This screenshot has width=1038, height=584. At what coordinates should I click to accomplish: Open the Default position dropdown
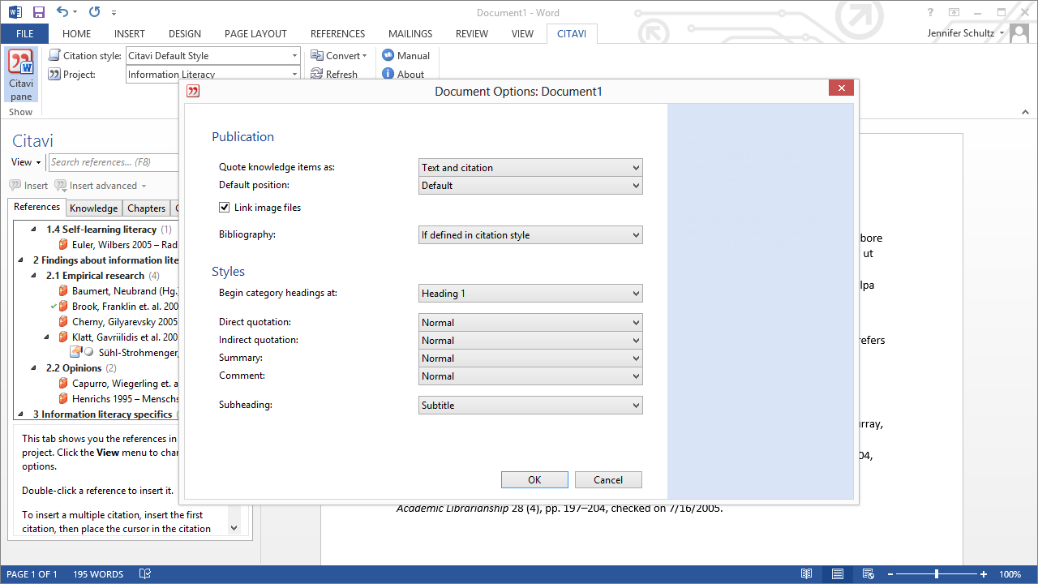click(530, 186)
